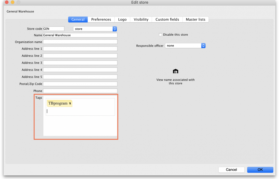Show the Master lists tab
Viewport: 279px width, 179px height.
tap(195, 19)
